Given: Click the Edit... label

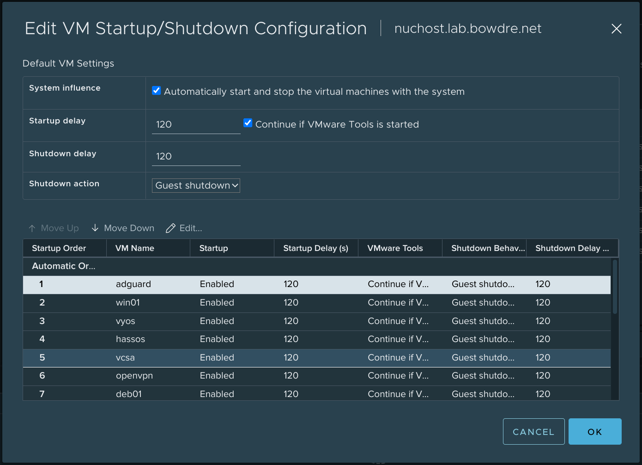Looking at the screenshot, I should 191,228.
